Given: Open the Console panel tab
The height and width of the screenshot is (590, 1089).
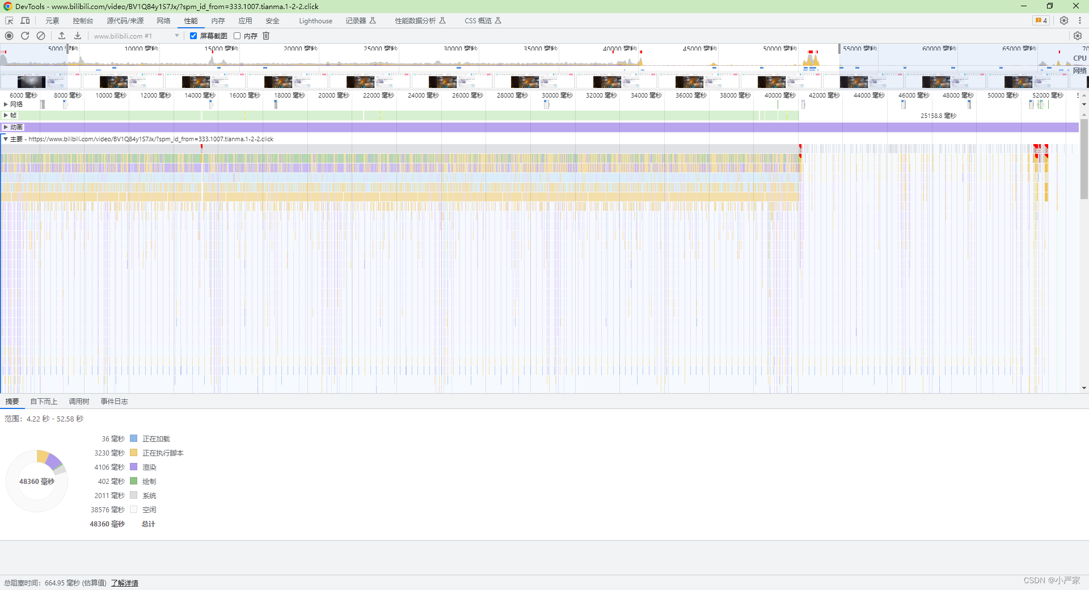Looking at the screenshot, I should click(x=83, y=20).
